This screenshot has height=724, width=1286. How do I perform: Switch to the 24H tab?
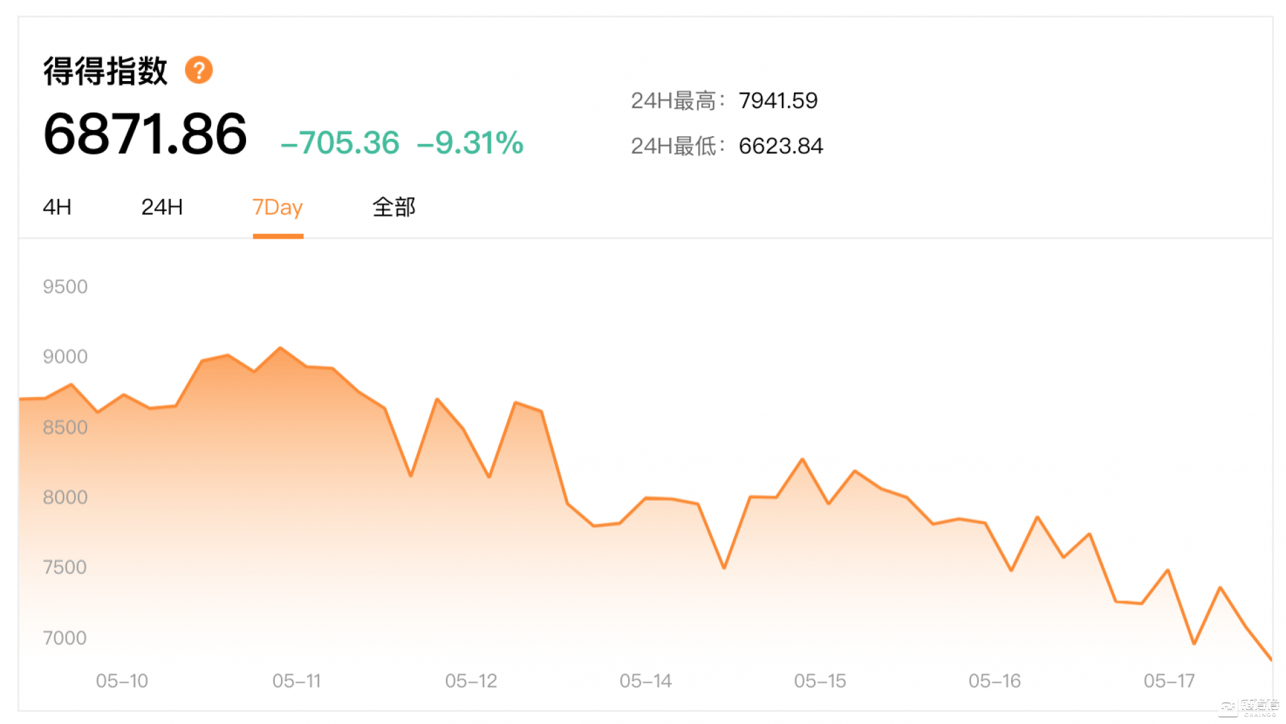pyautogui.click(x=162, y=207)
